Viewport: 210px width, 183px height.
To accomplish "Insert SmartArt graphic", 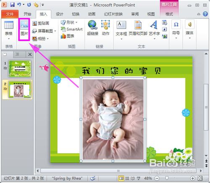I will 72,29.
